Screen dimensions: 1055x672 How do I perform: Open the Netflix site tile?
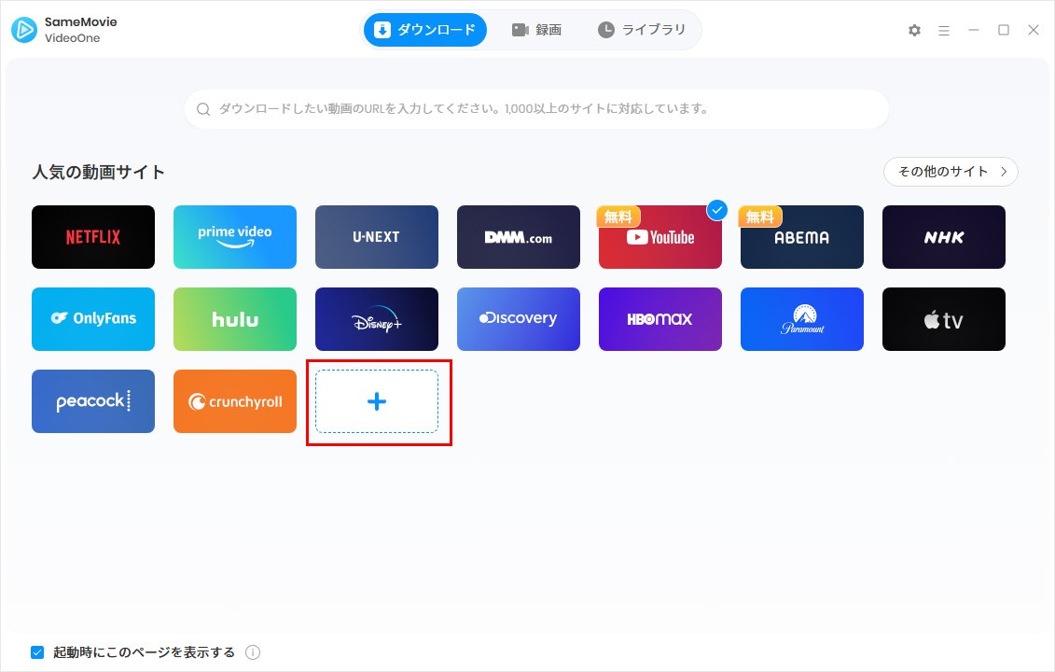point(93,237)
